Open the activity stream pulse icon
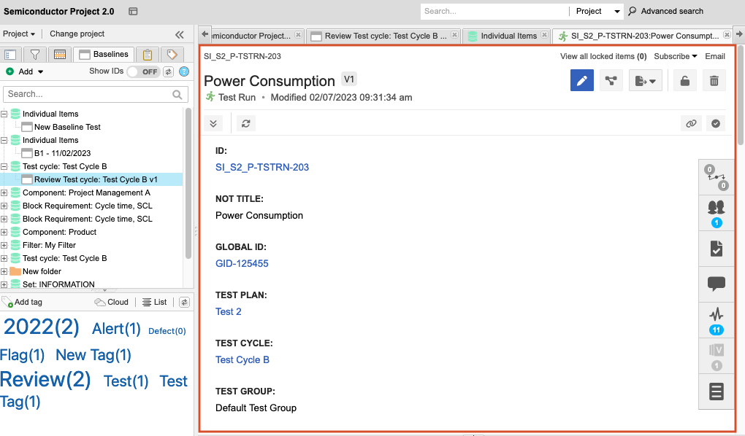 pos(716,315)
